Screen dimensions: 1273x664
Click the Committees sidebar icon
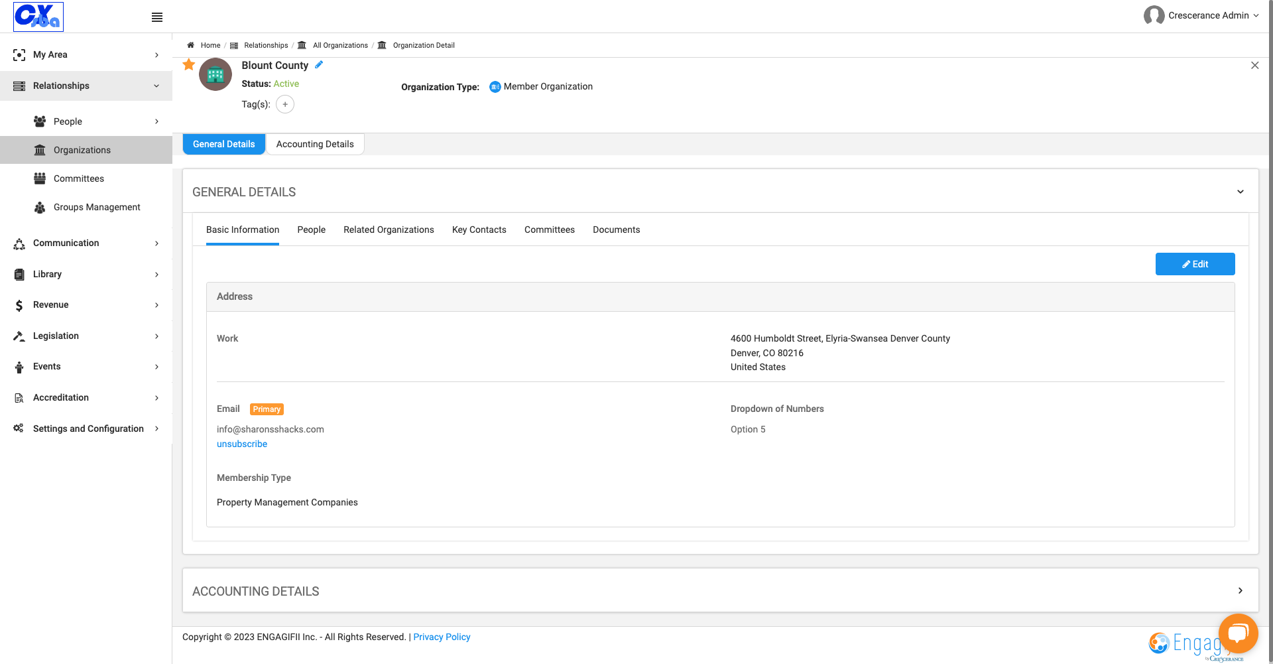[x=40, y=178]
